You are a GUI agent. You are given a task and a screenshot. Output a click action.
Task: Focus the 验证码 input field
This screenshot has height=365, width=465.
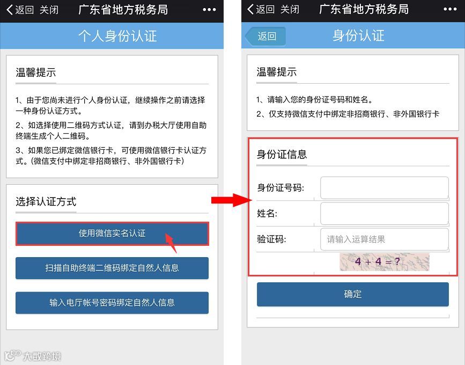385,239
